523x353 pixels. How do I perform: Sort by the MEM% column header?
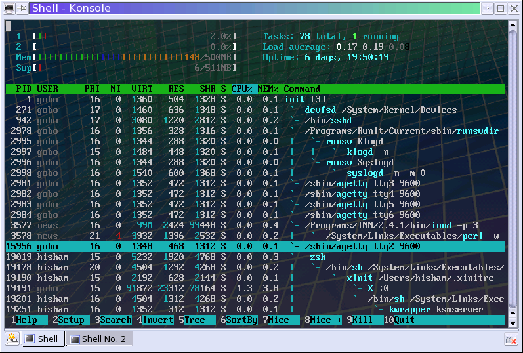pyautogui.click(x=268, y=89)
